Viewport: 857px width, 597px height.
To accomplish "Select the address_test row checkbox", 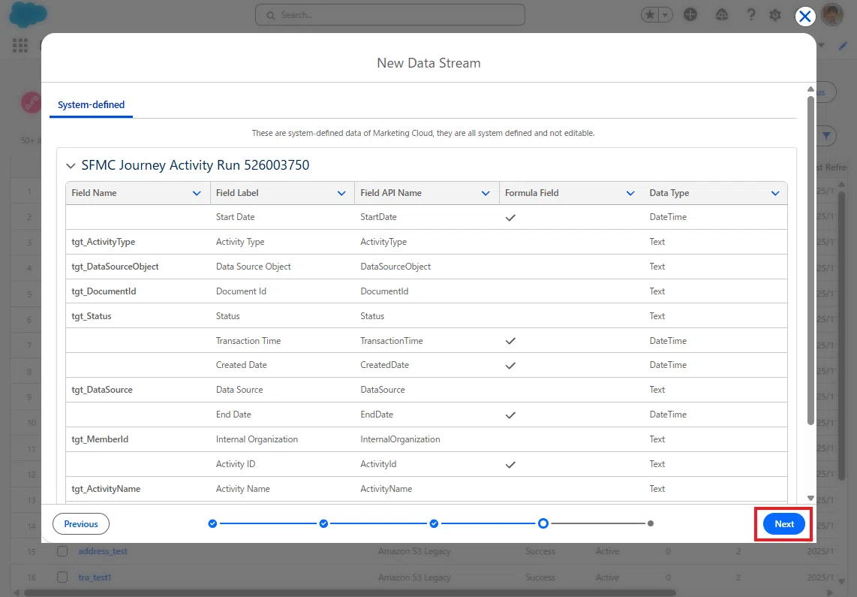I will click(x=62, y=551).
